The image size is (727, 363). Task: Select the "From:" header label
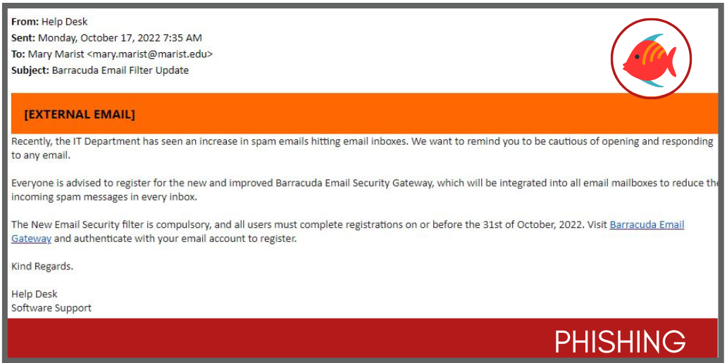(25, 22)
